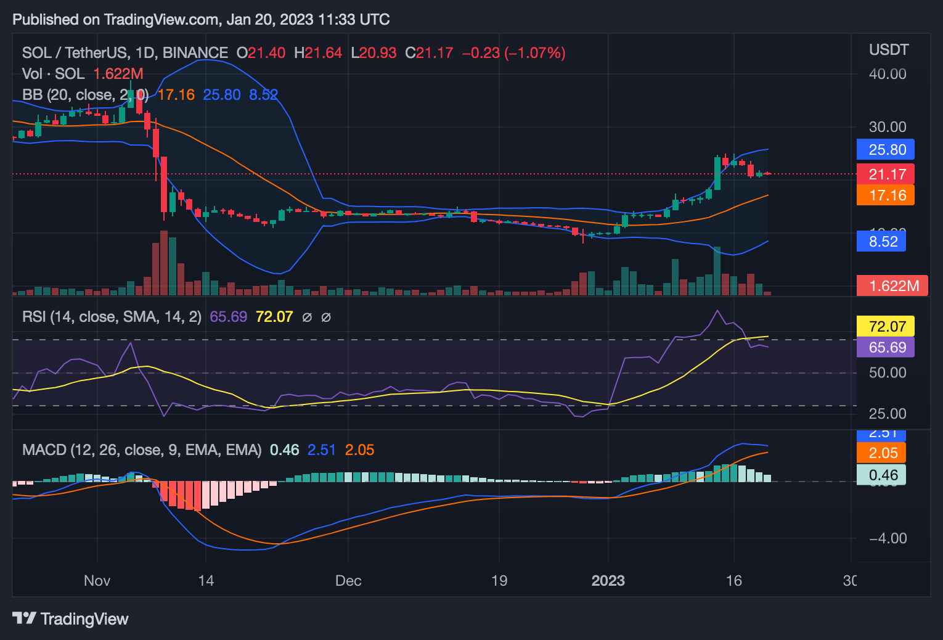Select the Vol · SOL indicator legend
Viewport: 943px width, 640px height.
54,74
